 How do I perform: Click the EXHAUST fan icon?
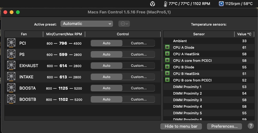(x=11, y=66)
